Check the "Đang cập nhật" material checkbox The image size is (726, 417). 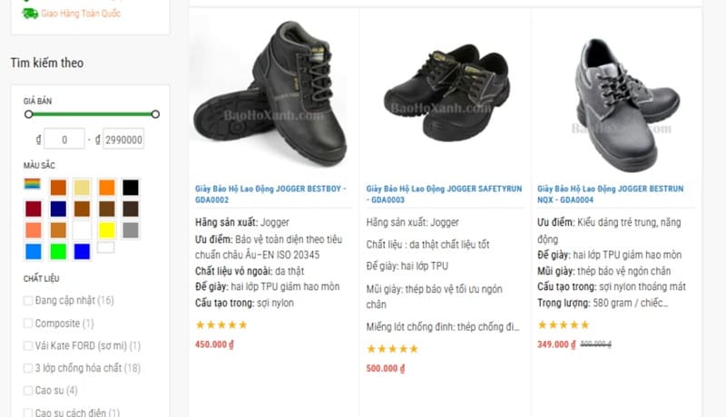coord(28,300)
